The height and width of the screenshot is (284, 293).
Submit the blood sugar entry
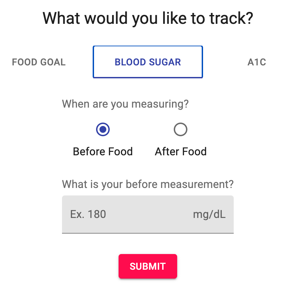[148, 266]
